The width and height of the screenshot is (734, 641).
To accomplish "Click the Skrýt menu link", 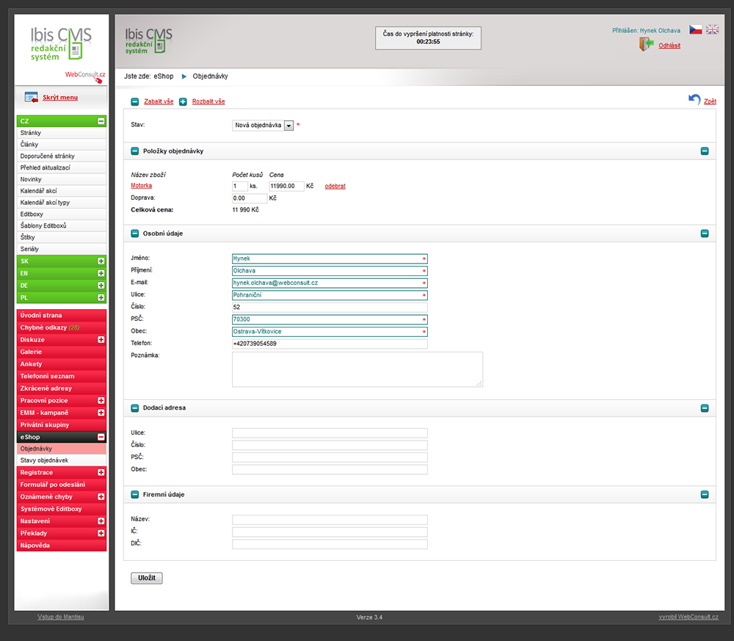I will point(60,98).
